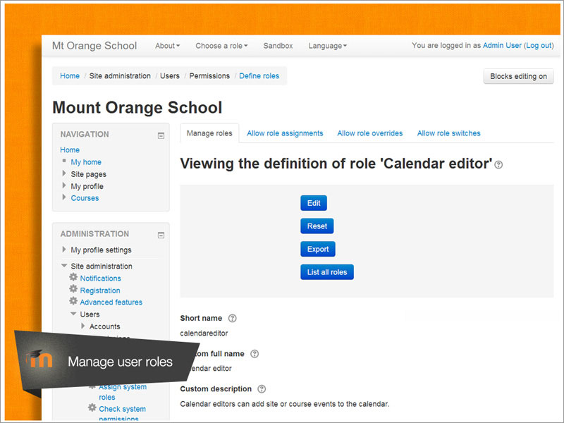Screen dimensions: 564x423
Task: Click the gear icon beside Notifications
Action: point(73,278)
